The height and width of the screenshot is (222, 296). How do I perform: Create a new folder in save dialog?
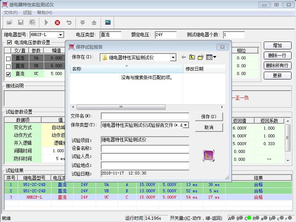pyautogui.click(x=200, y=58)
